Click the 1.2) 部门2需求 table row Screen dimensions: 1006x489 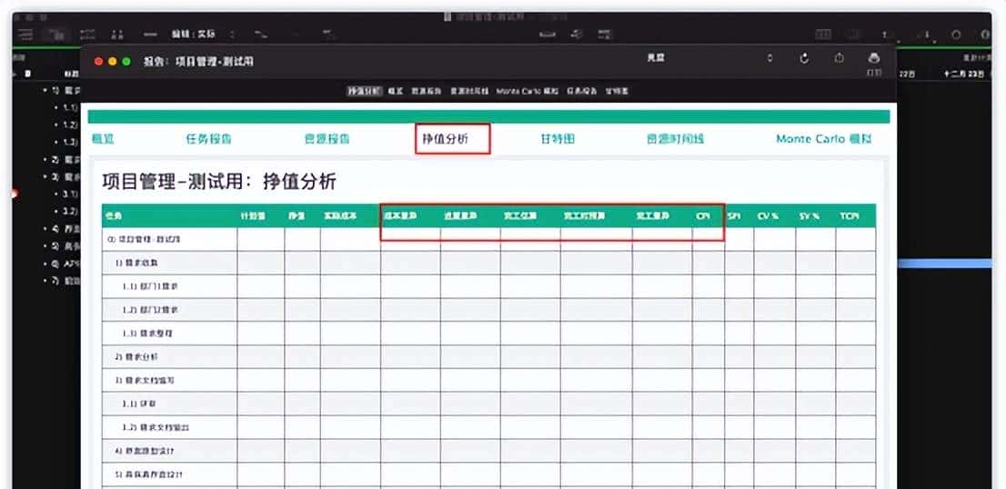pyautogui.click(x=488, y=310)
